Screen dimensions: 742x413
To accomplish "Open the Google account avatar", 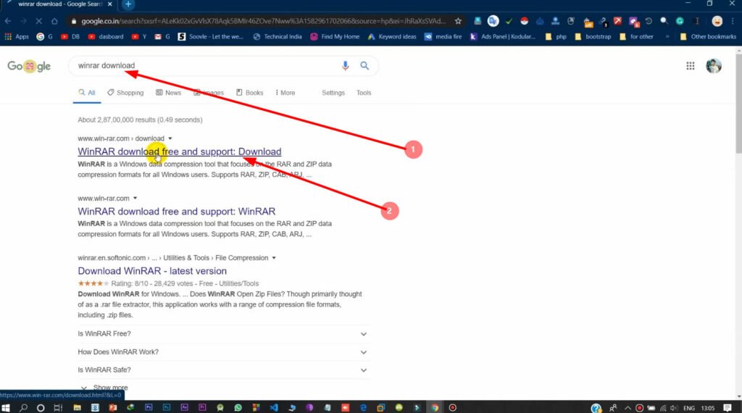I will click(714, 66).
